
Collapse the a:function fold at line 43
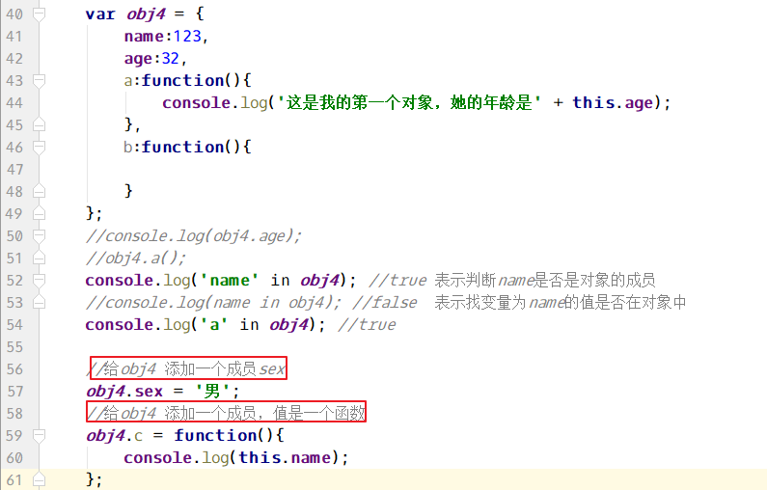(x=40, y=81)
